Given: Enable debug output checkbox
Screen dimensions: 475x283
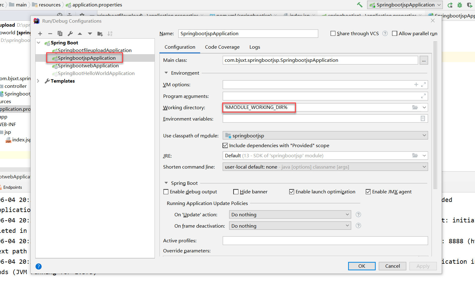Looking at the screenshot, I should pos(166,192).
